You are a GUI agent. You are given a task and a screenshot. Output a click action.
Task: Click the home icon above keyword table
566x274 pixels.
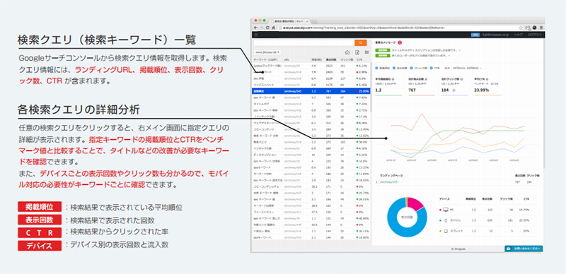[347, 52]
